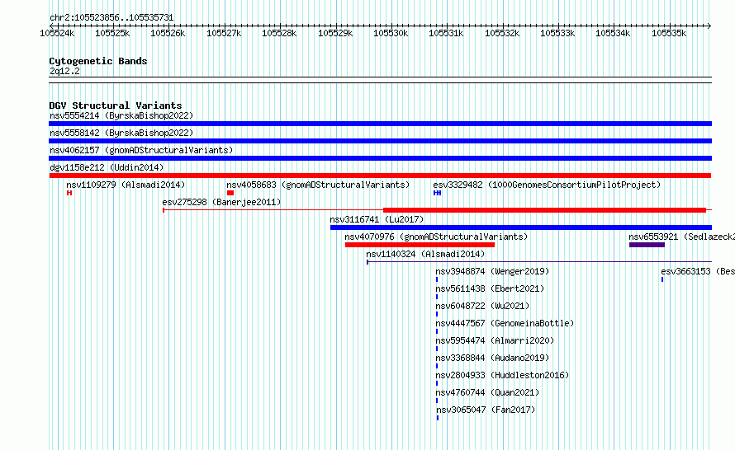
Task: Open nsv3948874 (Wenger2019) label
Action: pyautogui.click(x=492, y=271)
